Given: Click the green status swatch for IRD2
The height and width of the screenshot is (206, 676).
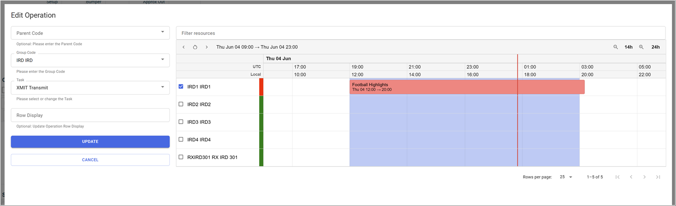Looking at the screenshot, I should coord(261,105).
